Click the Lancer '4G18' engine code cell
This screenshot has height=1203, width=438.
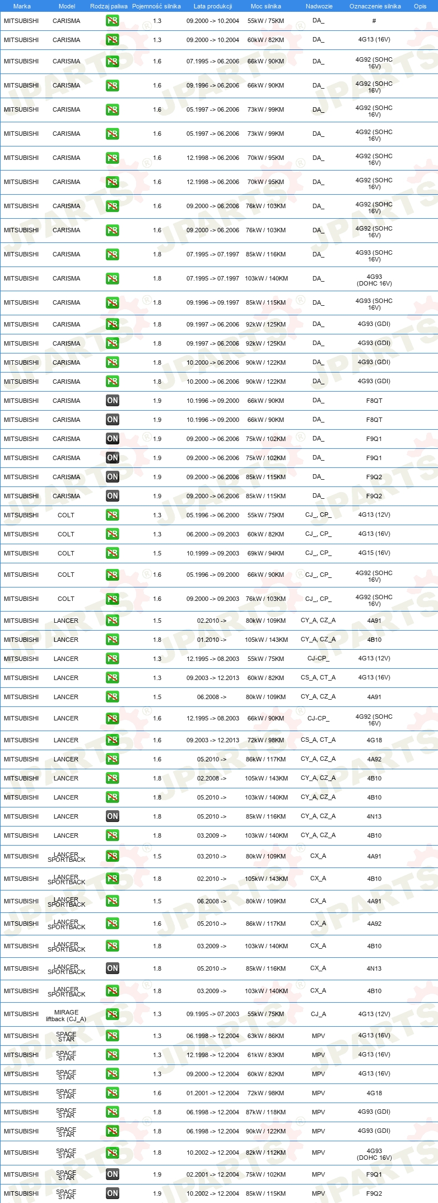tap(374, 740)
